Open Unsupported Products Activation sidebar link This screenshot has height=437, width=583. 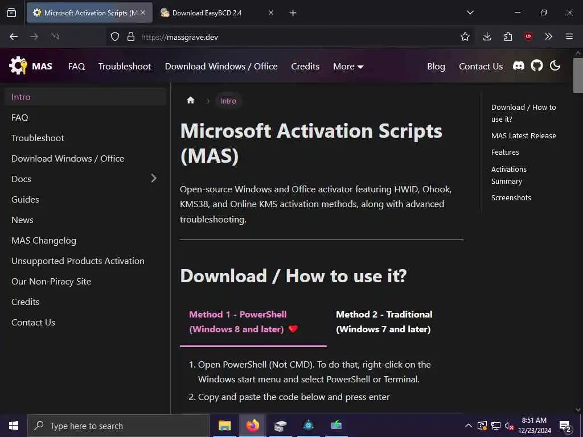(85, 261)
